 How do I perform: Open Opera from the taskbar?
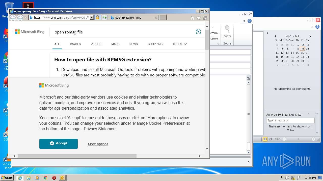(54, 178)
